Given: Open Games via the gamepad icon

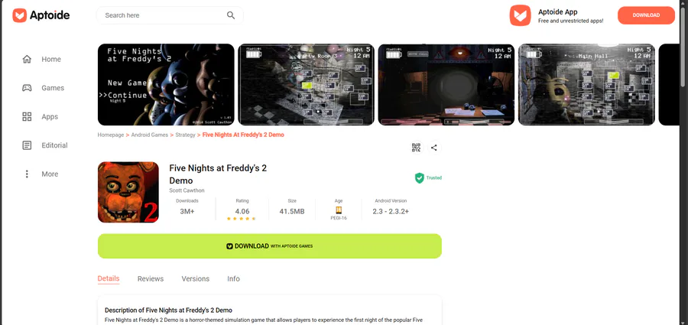Looking at the screenshot, I should [x=27, y=88].
